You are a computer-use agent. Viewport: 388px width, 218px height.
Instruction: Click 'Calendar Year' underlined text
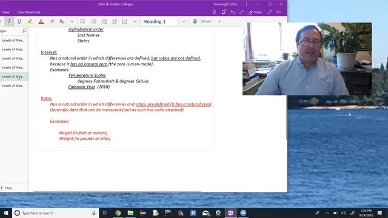pyautogui.click(x=82, y=87)
